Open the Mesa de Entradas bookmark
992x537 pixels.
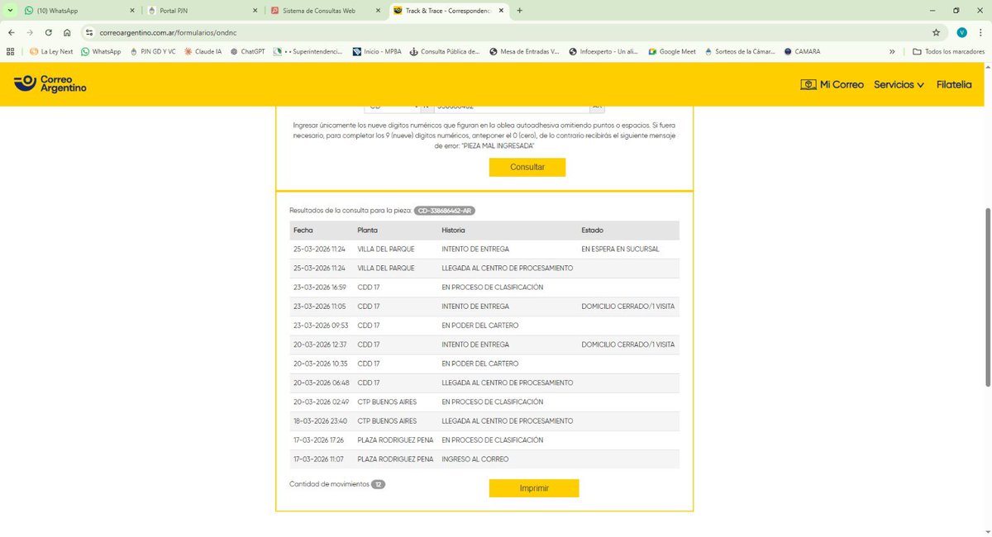coord(524,51)
